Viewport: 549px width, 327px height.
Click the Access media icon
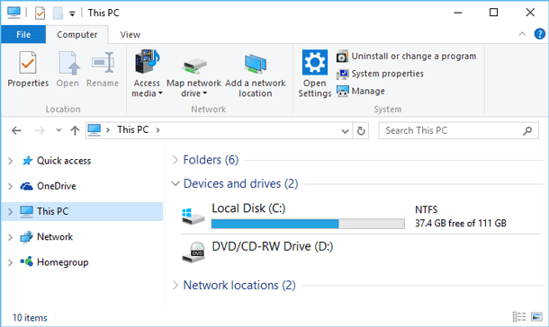pyautogui.click(x=147, y=61)
